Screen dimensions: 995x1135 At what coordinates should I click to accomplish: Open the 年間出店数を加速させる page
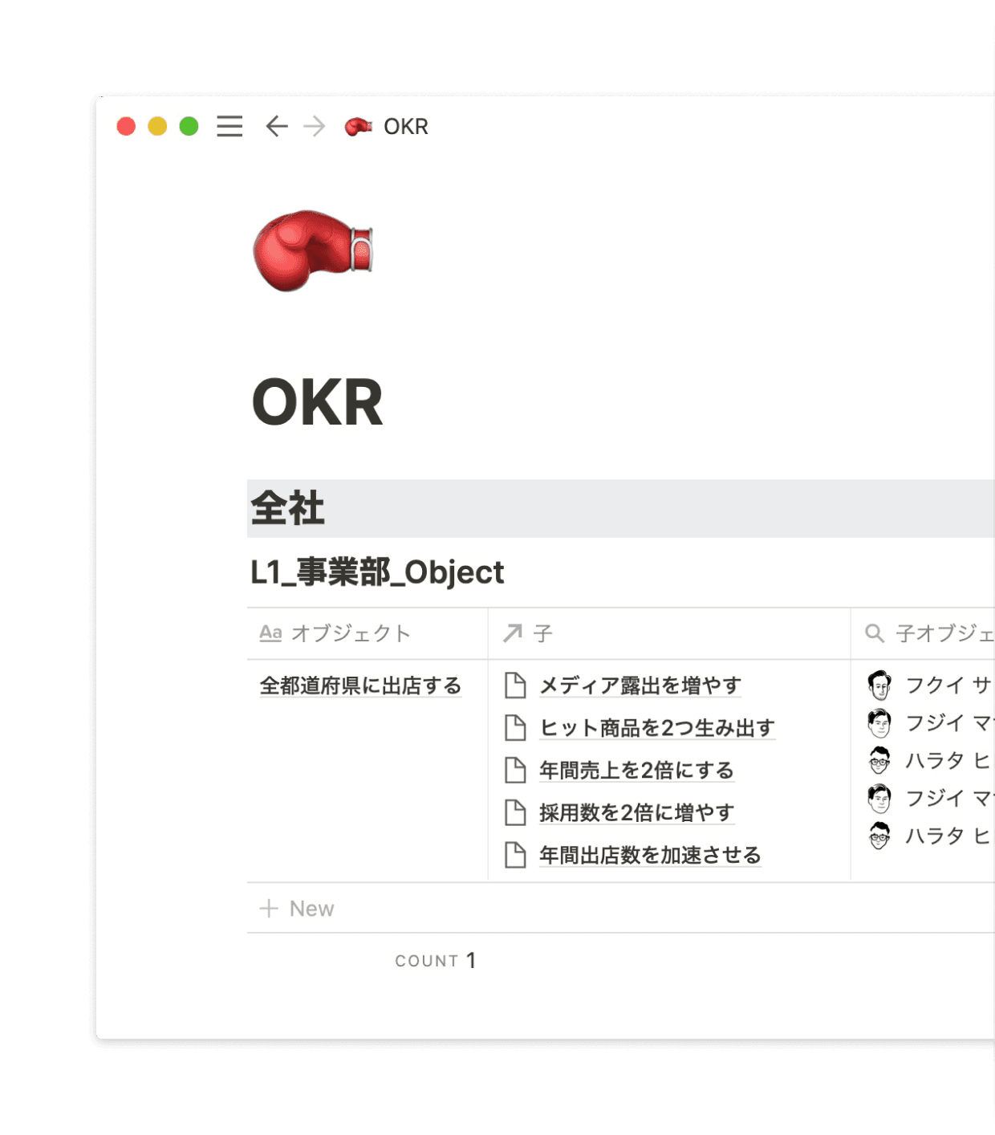(649, 856)
